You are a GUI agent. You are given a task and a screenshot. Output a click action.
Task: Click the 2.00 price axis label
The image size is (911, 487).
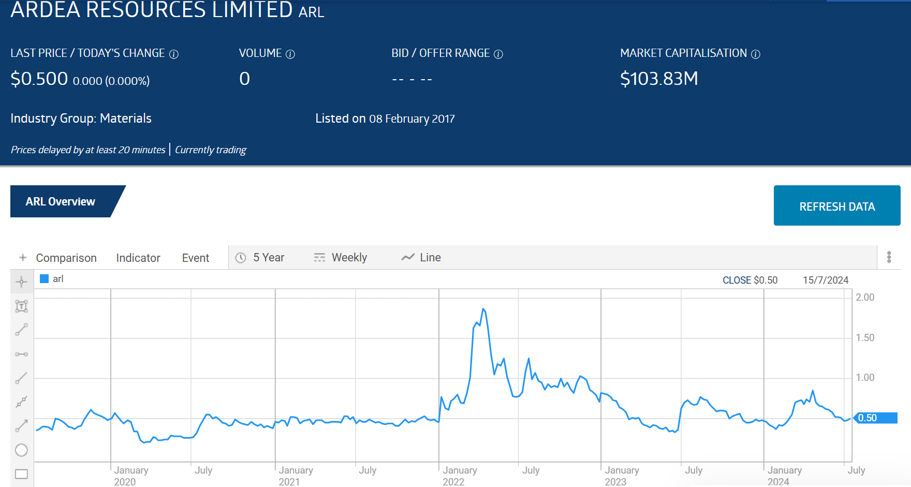(865, 297)
